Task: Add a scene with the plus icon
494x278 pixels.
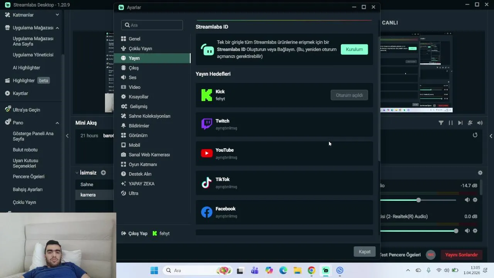Action: [x=103, y=173]
